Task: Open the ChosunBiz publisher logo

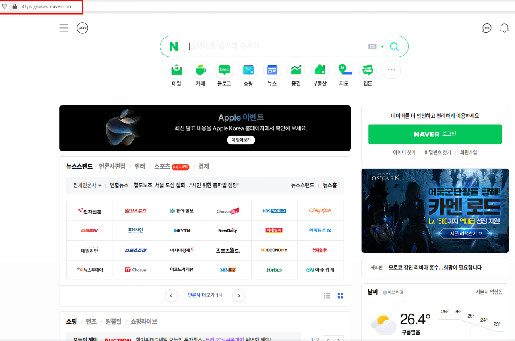Action: (228, 211)
